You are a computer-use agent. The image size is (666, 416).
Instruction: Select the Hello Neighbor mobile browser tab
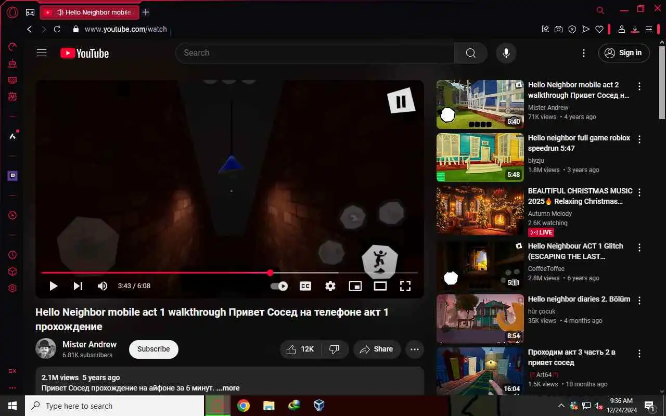[89, 12]
